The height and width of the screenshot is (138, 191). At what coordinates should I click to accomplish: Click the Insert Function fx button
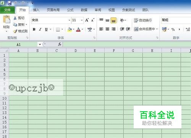[x=60, y=44]
